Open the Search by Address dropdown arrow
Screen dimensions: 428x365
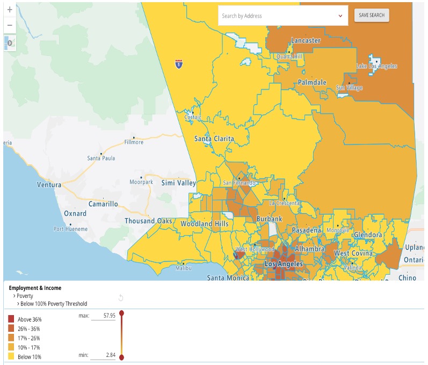point(340,16)
